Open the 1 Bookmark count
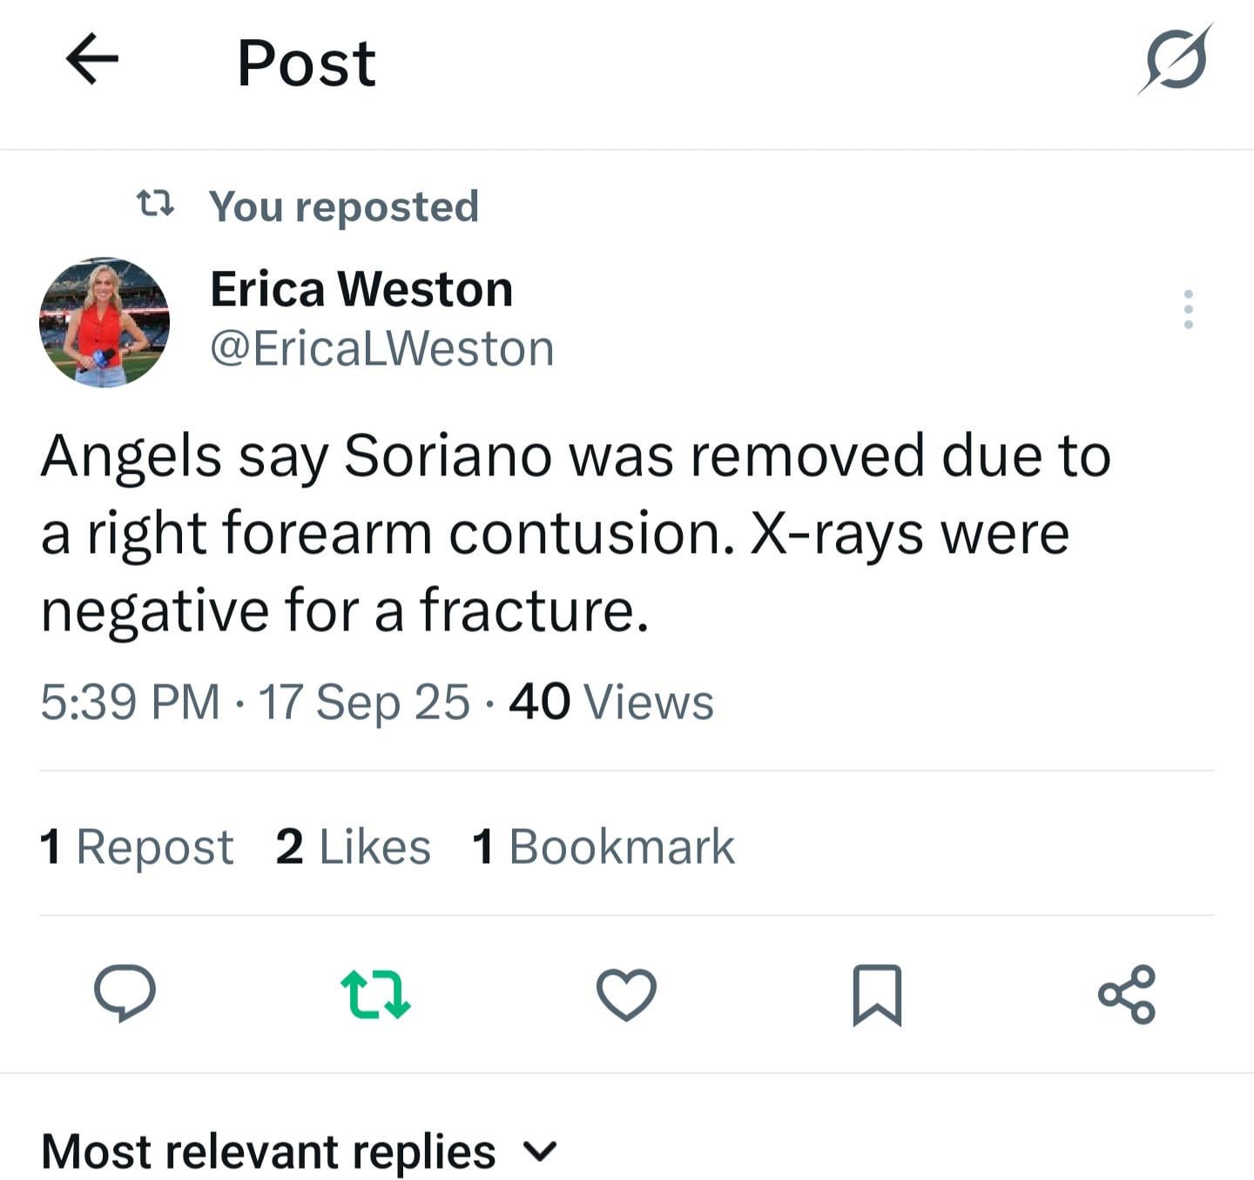This screenshot has height=1180, width=1254. (x=603, y=846)
